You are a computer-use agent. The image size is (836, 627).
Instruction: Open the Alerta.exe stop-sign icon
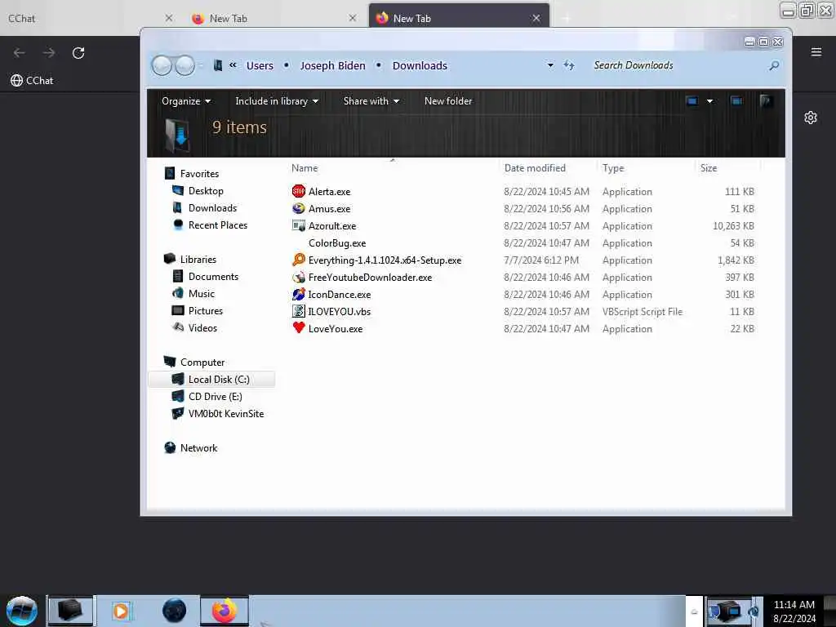(x=299, y=191)
